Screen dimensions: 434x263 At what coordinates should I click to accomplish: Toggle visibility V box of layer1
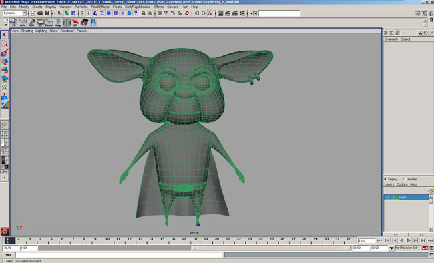click(x=387, y=197)
